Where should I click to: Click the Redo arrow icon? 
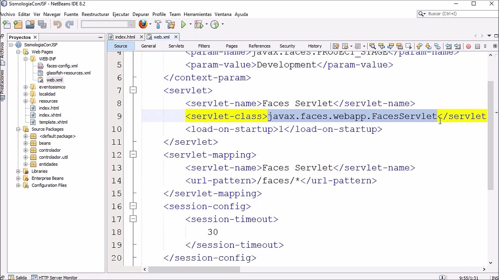[69, 24]
